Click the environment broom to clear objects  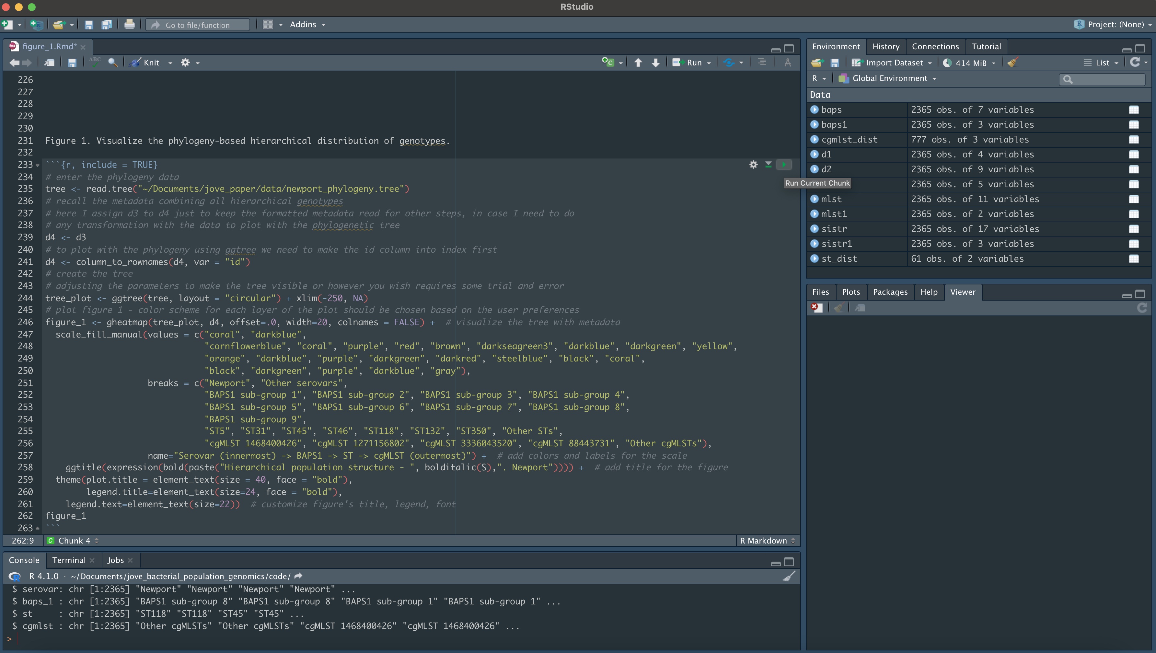coord(1012,63)
